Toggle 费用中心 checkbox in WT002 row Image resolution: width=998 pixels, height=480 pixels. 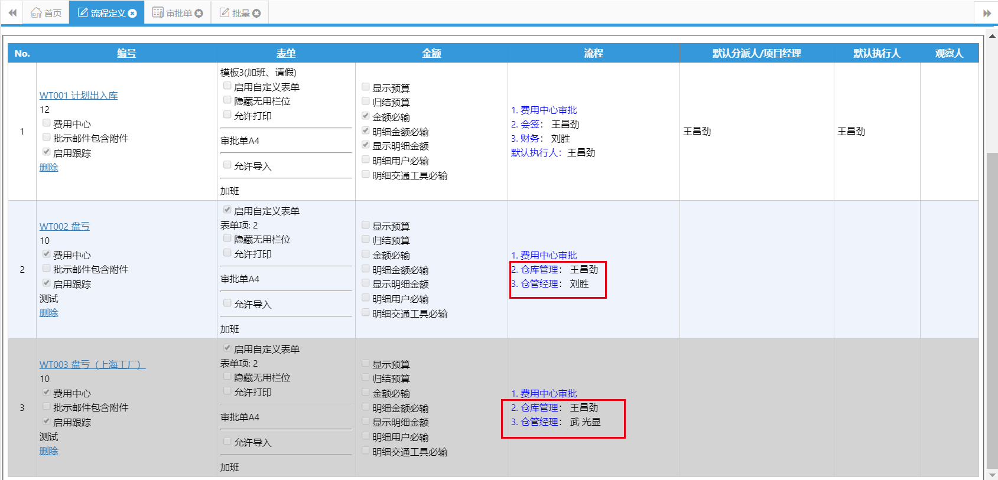click(46, 254)
